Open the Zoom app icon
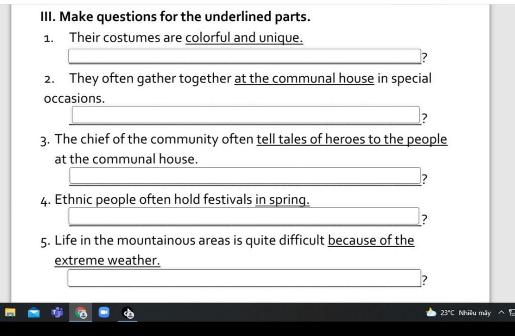 (104, 312)
